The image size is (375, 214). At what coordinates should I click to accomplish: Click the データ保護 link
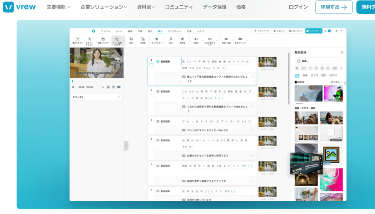click(x=214, y=7)
